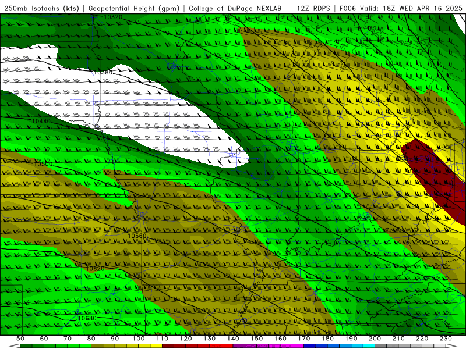Click the 10440 height contour label
This screenshot has width=466, height=349.
[x=41, y=121]
